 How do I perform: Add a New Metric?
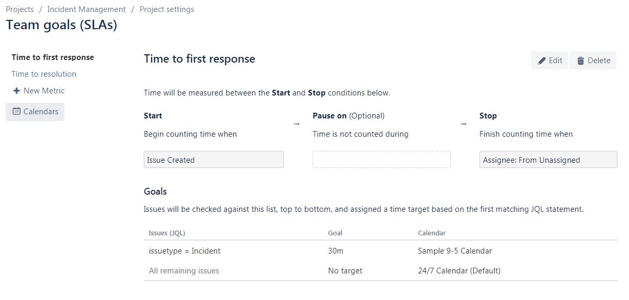pyautogui.click(x=44, y=91)
